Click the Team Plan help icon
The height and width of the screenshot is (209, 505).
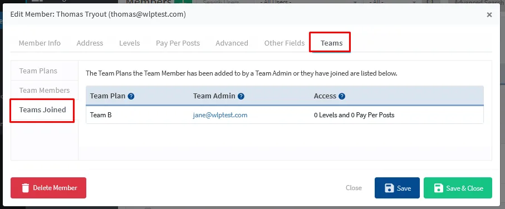pyautogui.click(x=131, y=96)
